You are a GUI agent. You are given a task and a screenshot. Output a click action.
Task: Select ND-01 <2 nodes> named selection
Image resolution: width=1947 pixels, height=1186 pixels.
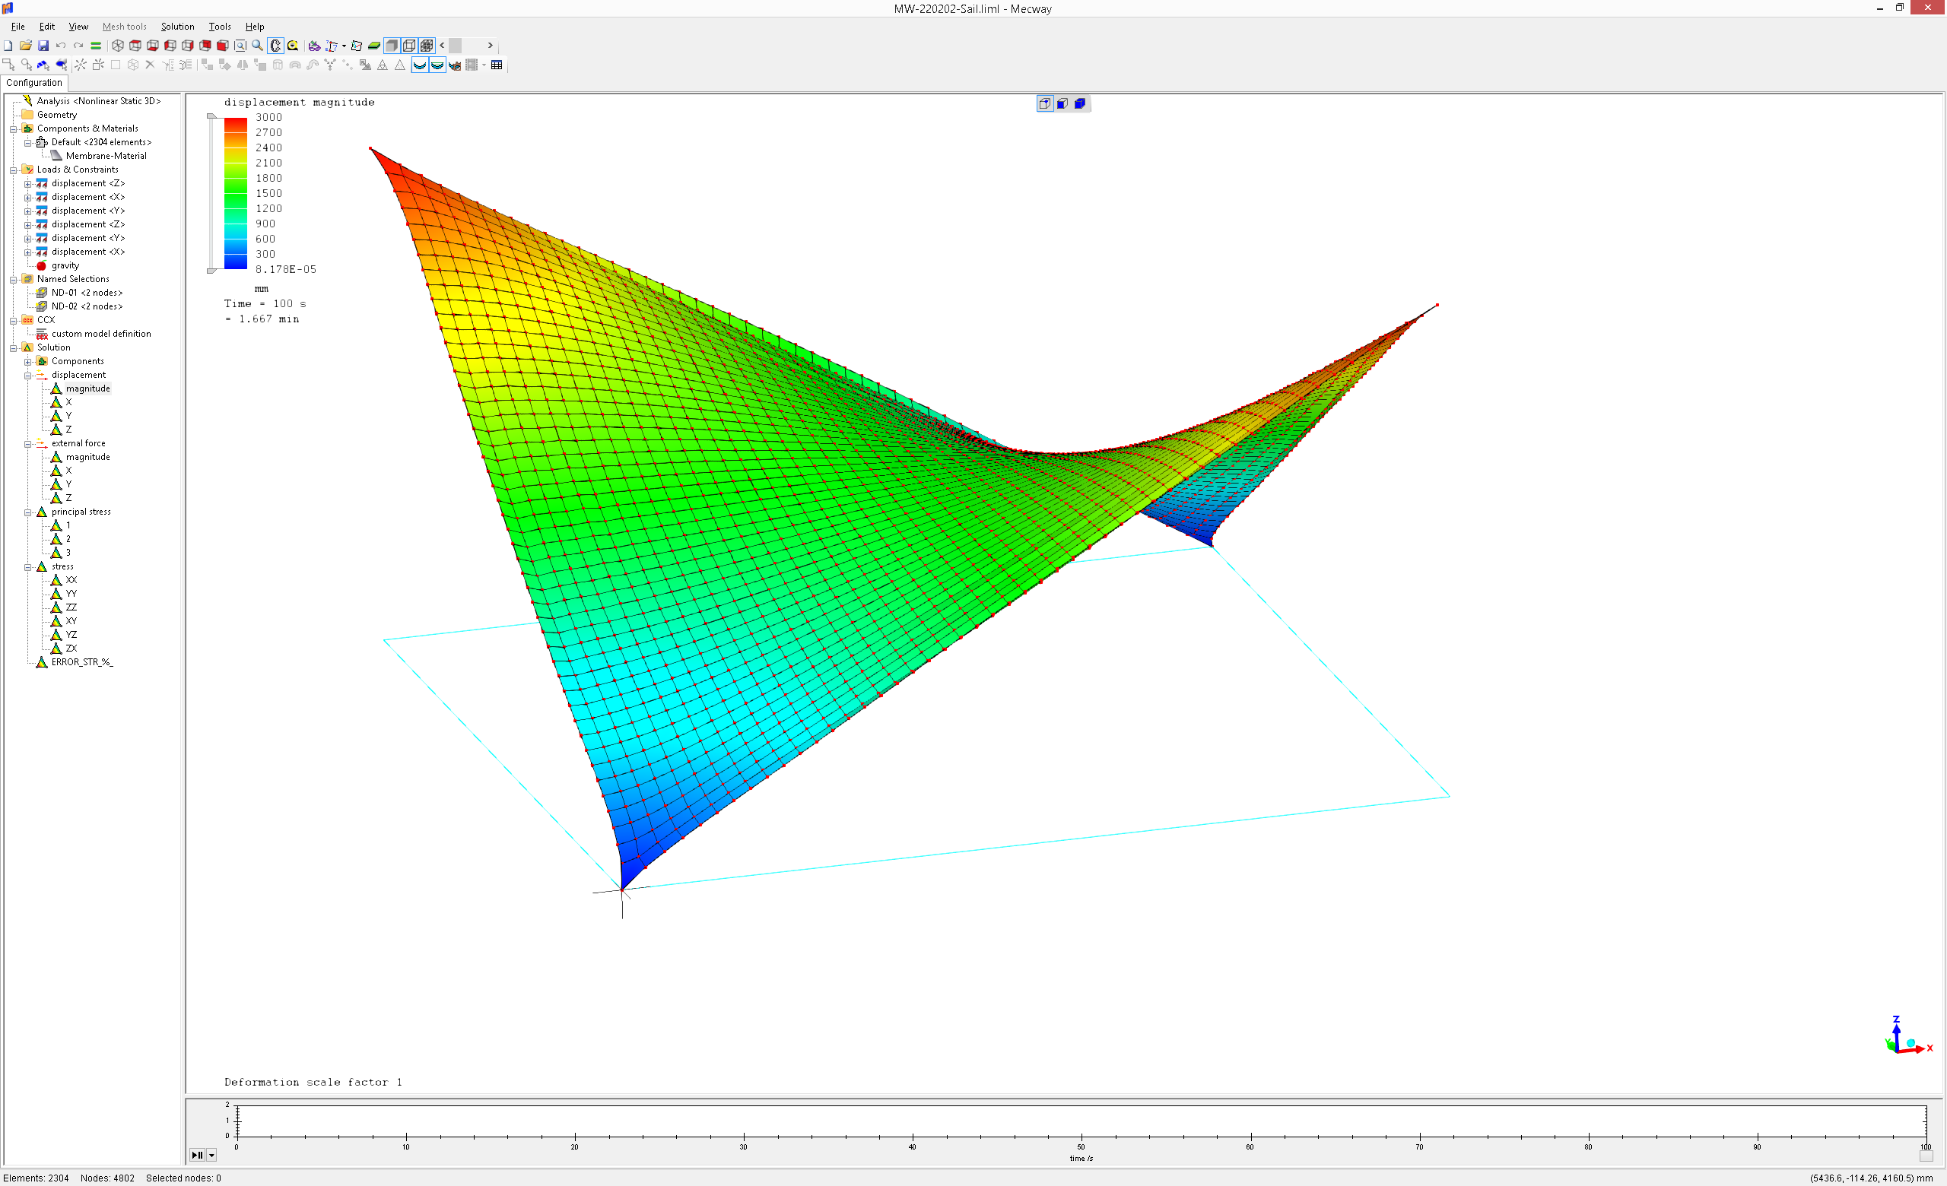(87, 293)
